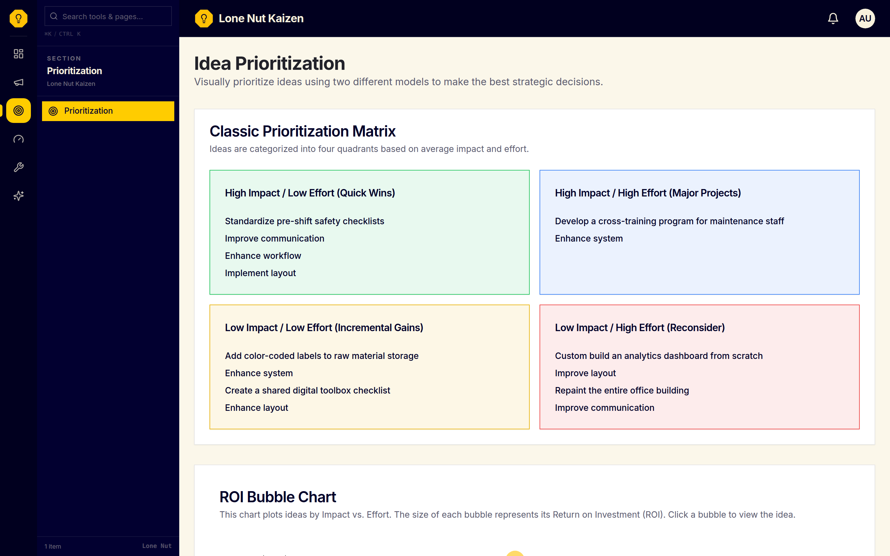The height and width of the screenshot is (556, 890).
Task: Open the dashboard grid icon in sidebar
Action: [19, 54]
